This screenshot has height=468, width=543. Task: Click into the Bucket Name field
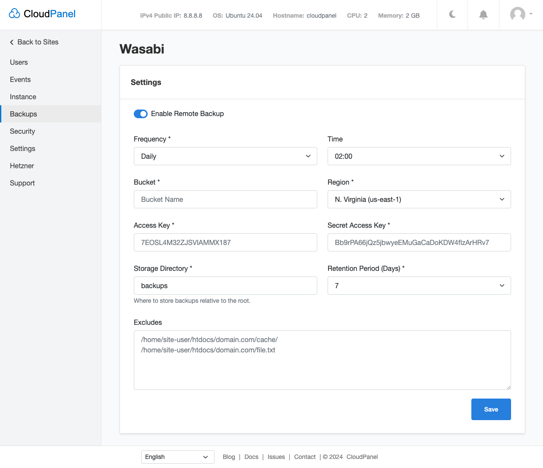tap(225, 199)
